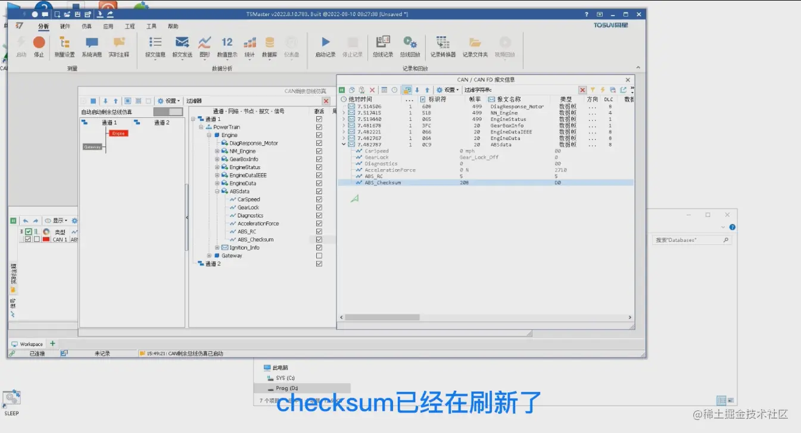Click down arrow icon in message info toolbar
The image size is (801, 433).
[x=417, y=90]
